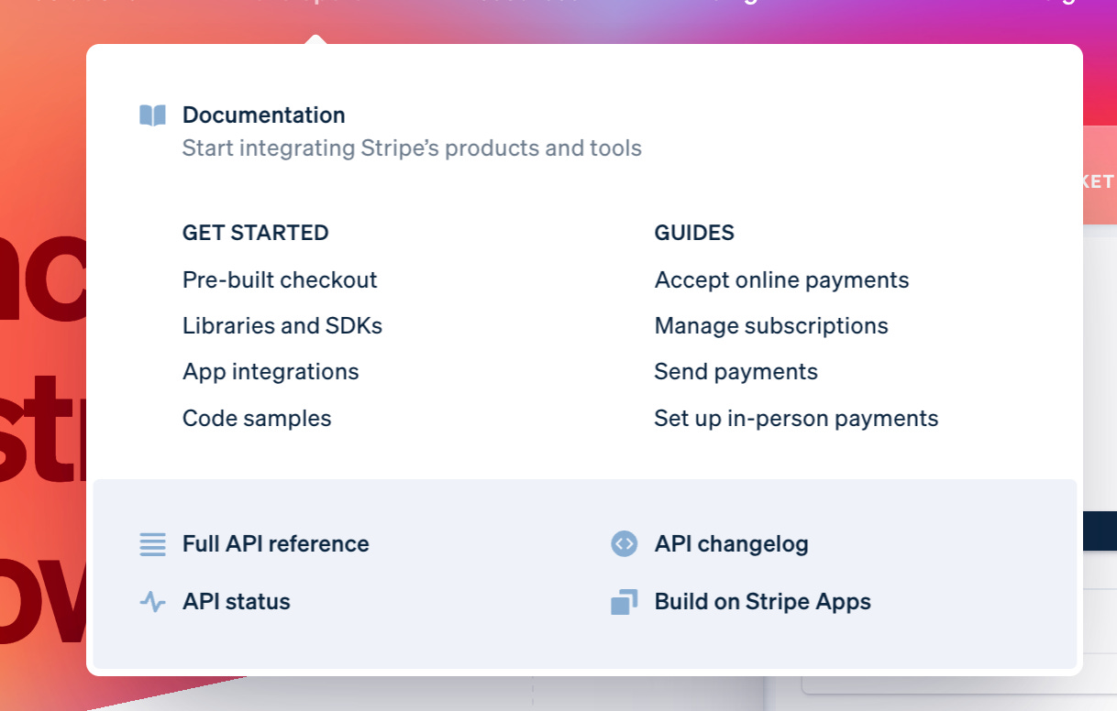The height and width of the screenshot is (711, 1117).
Task: Open Full API reference link
Action: tap(275, 544)
